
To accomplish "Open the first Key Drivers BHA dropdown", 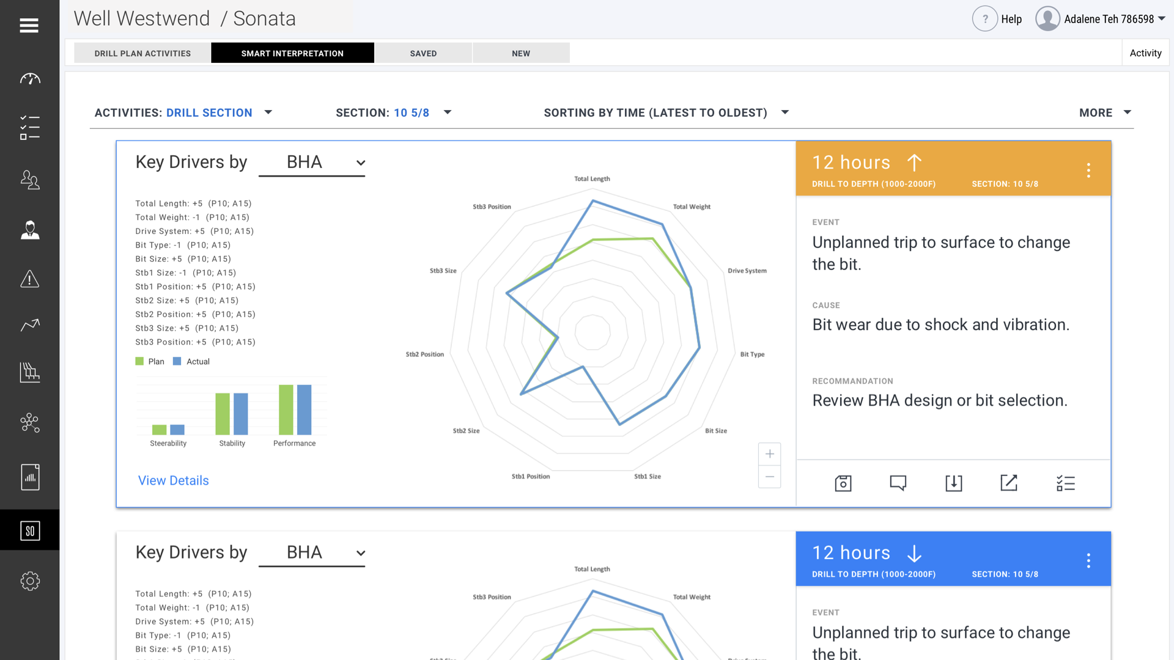I will 312,163.
